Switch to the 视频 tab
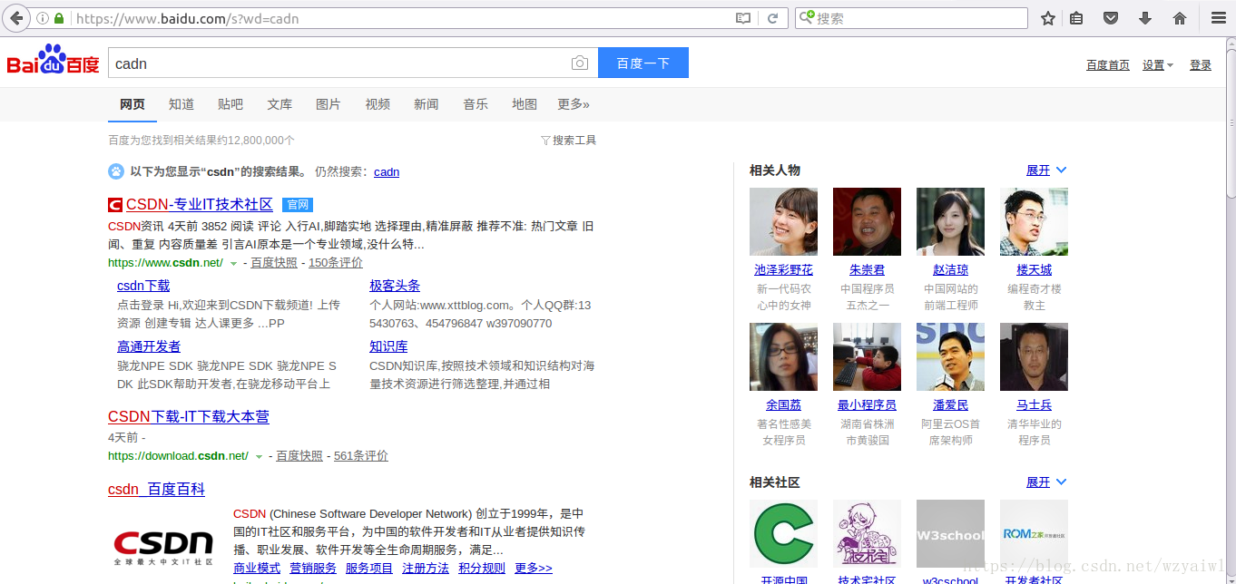The image size is (1236, 584). [x=378, y=104]
